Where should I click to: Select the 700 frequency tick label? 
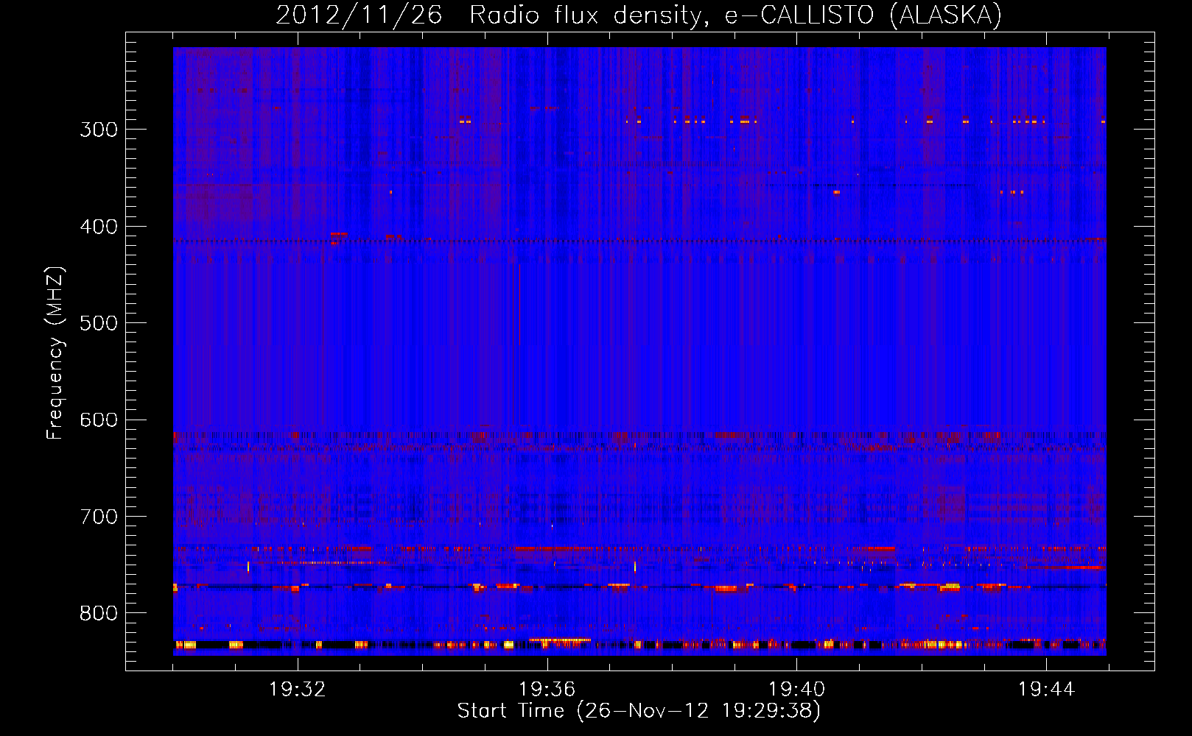click(99, 517)
